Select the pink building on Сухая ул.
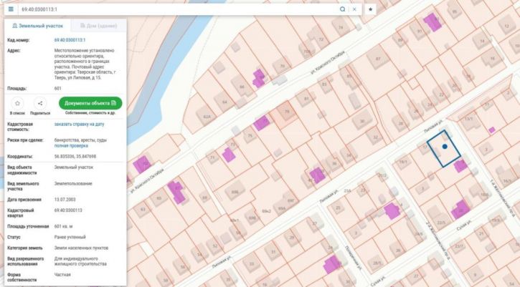520x287 pixels. pyautogui.click(x=460, y=210)
